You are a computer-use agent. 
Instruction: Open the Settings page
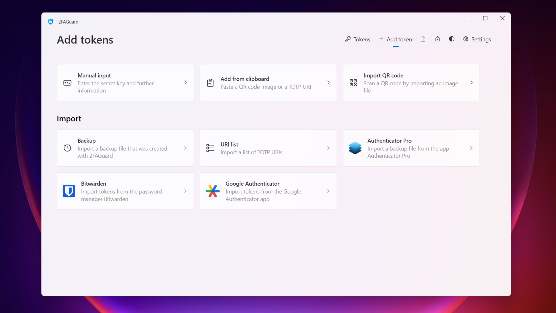pyautogui.click(x=477, y=39)
